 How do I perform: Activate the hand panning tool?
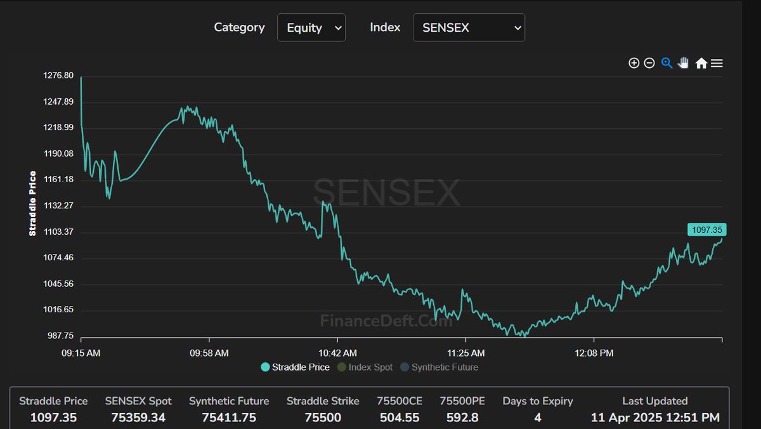pyautogui.click(x=683, y=63)
